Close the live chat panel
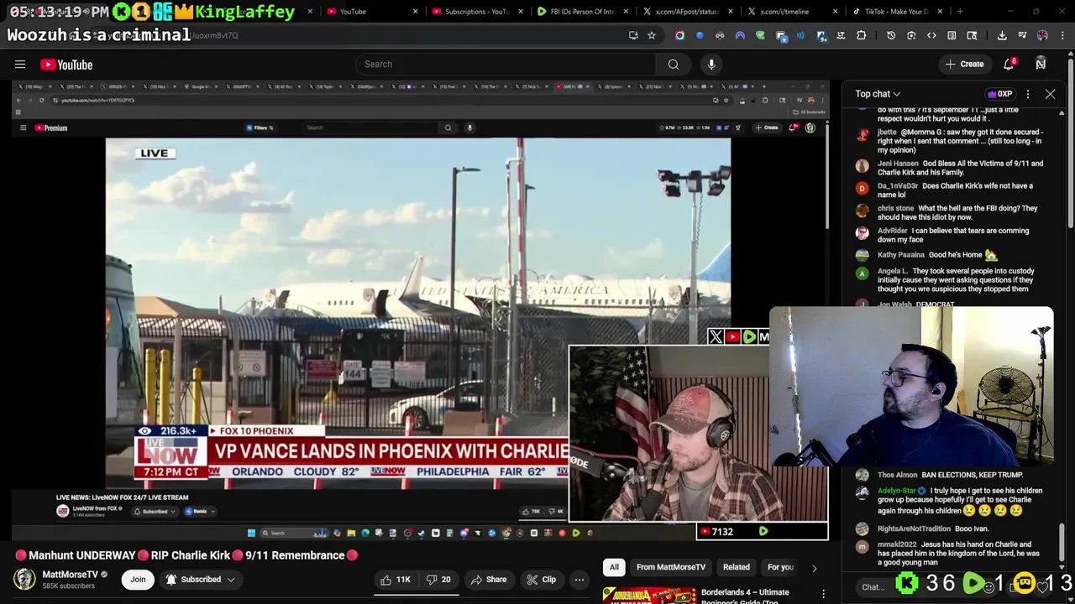 (1050, 94)
